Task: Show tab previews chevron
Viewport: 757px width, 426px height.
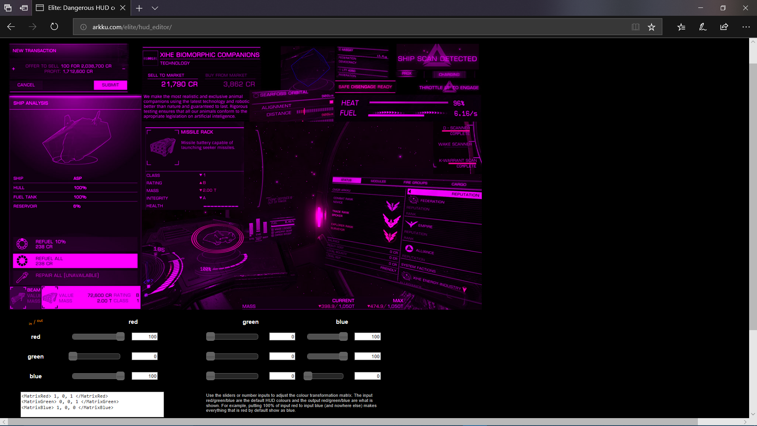Action: click(155, 8)
